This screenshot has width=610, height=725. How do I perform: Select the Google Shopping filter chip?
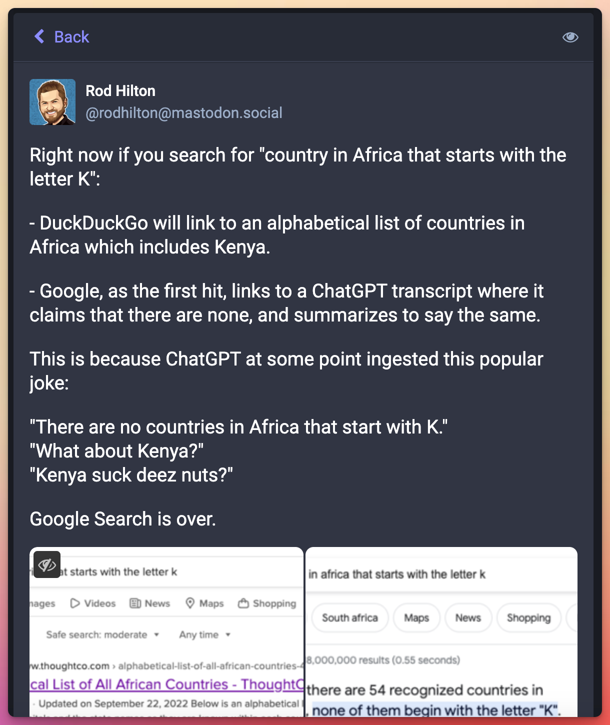(x=528, y=618)
